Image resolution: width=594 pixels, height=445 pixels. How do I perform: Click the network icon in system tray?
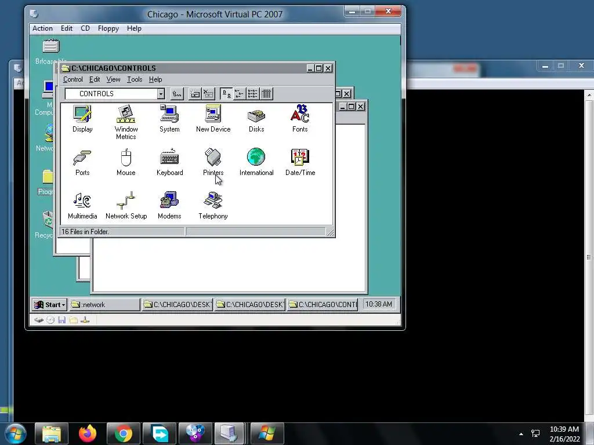tap(535, 433)
